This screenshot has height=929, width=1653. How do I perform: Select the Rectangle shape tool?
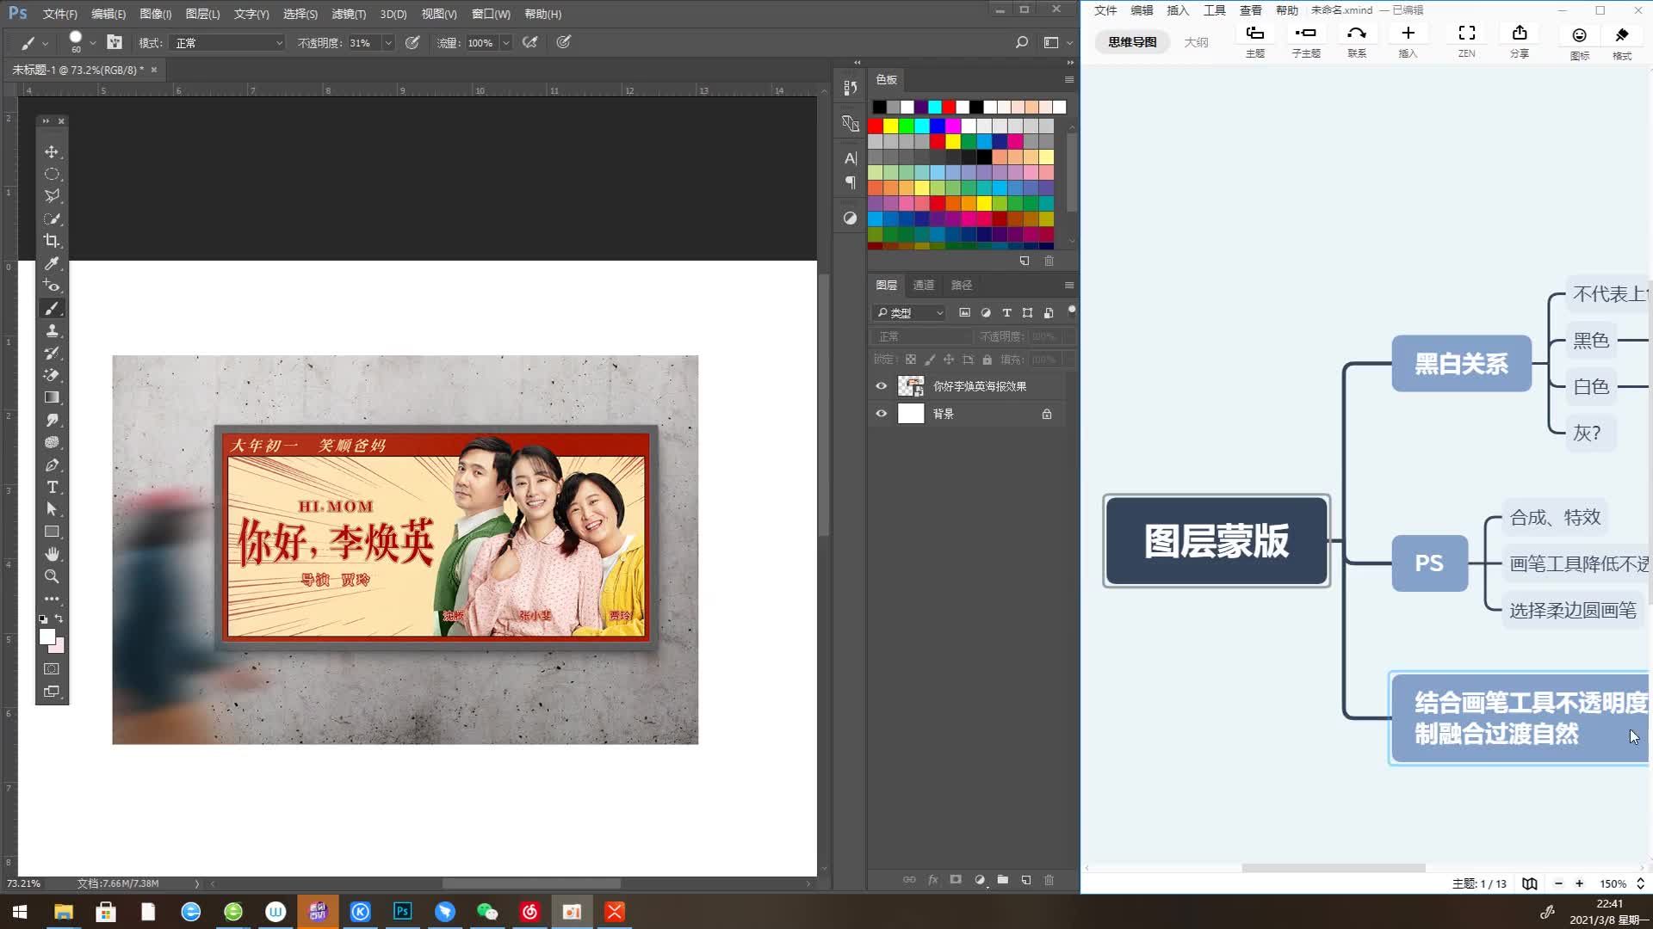click(x=52, y=532)
